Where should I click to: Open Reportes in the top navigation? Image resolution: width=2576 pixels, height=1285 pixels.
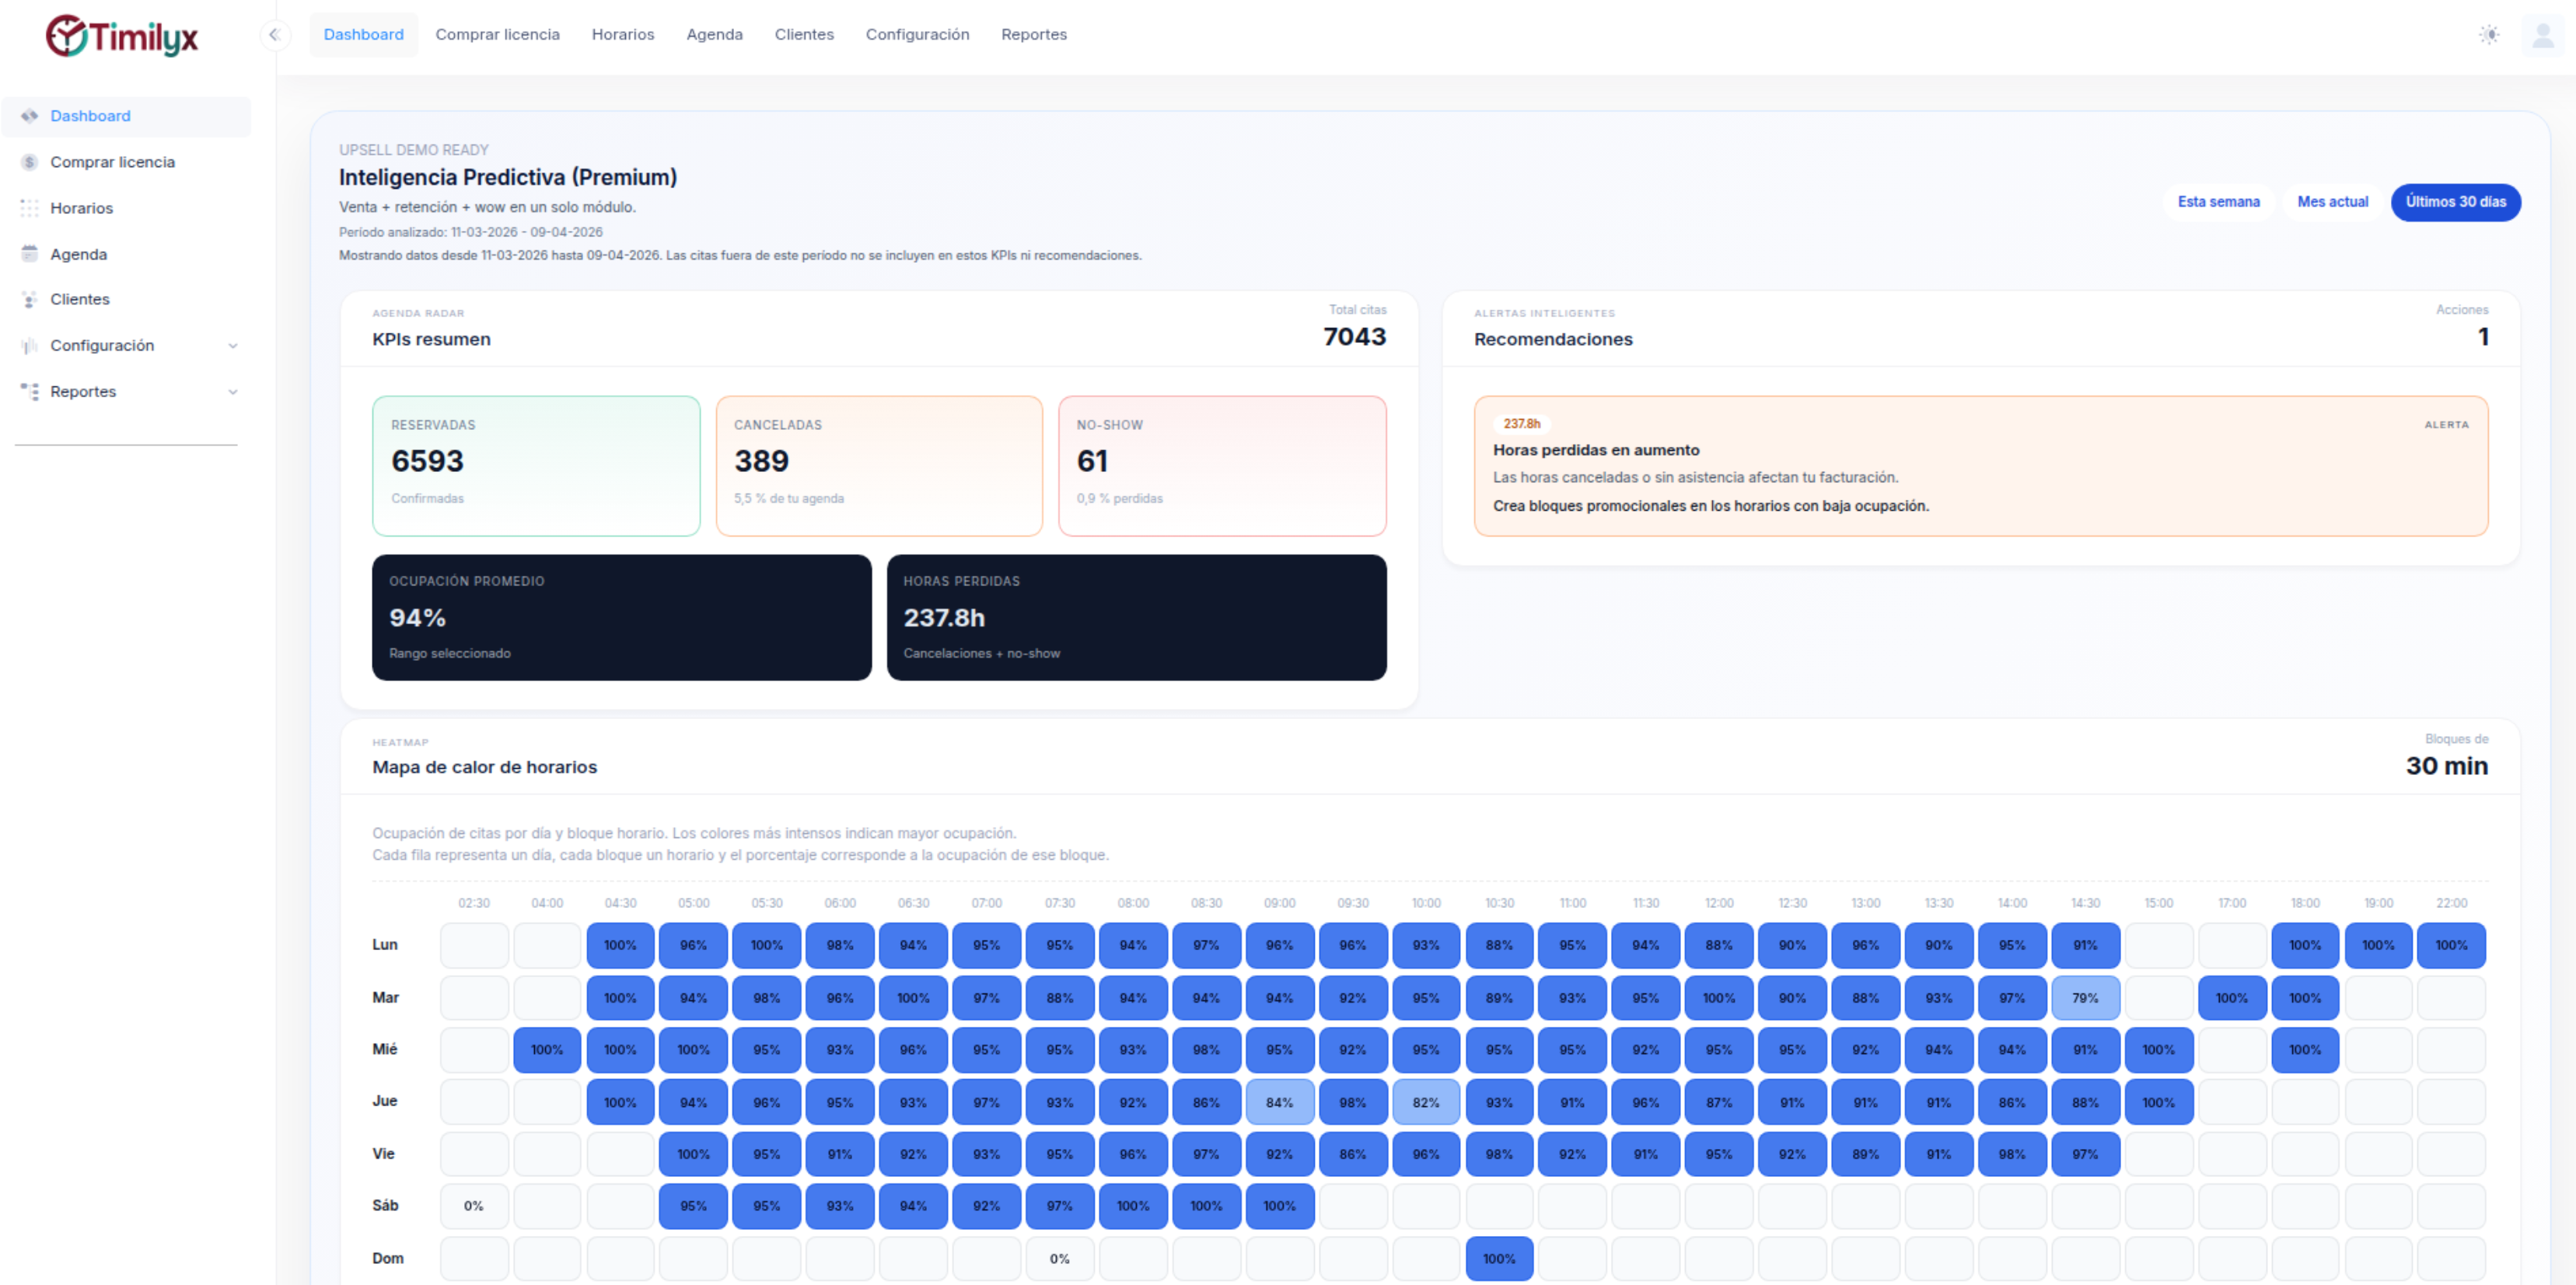click(x=1034, y=35)
